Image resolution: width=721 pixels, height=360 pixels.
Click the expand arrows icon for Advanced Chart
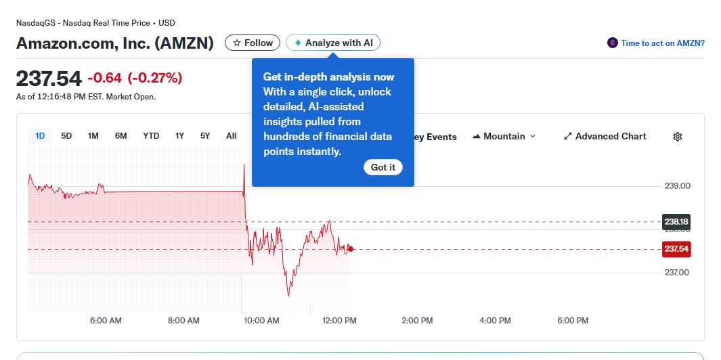click(x=568, y=137)
